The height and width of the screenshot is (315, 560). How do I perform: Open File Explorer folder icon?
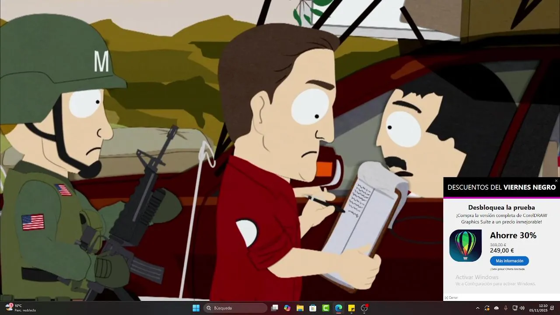click(x=300, y=308)
